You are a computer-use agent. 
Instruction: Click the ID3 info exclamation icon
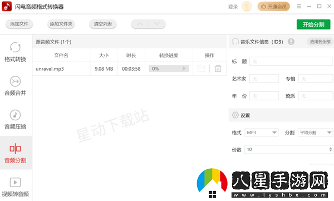coord(291,42)
